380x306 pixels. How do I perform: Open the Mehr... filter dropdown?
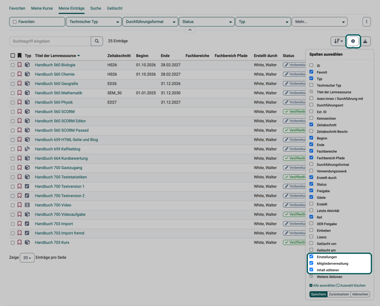[x=320, y=22]
